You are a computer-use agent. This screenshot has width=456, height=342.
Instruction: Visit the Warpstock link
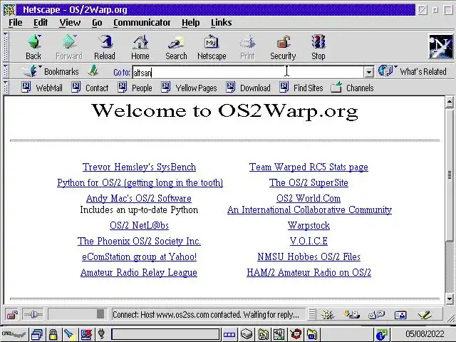click(309, 226)
